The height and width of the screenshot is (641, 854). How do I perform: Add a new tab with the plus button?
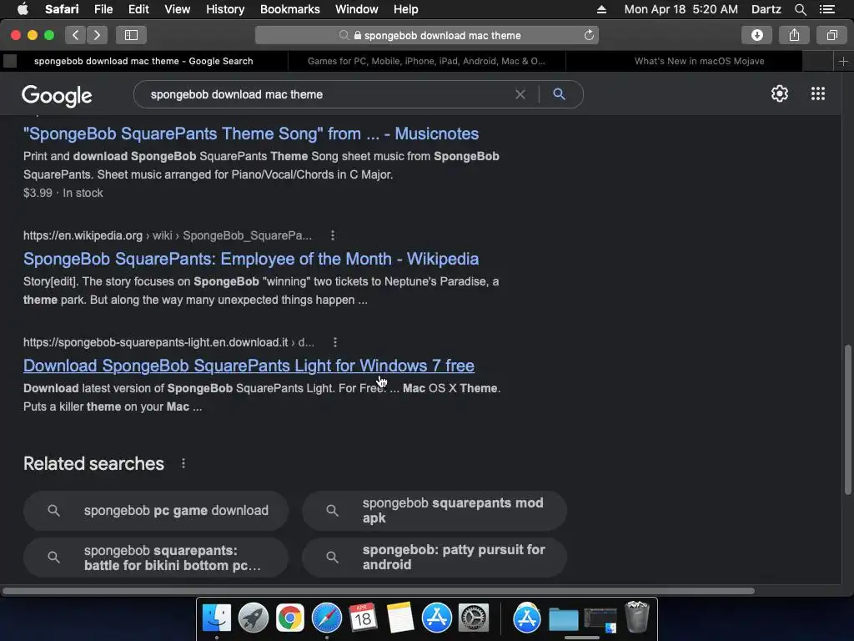click(x=843, y=61)
